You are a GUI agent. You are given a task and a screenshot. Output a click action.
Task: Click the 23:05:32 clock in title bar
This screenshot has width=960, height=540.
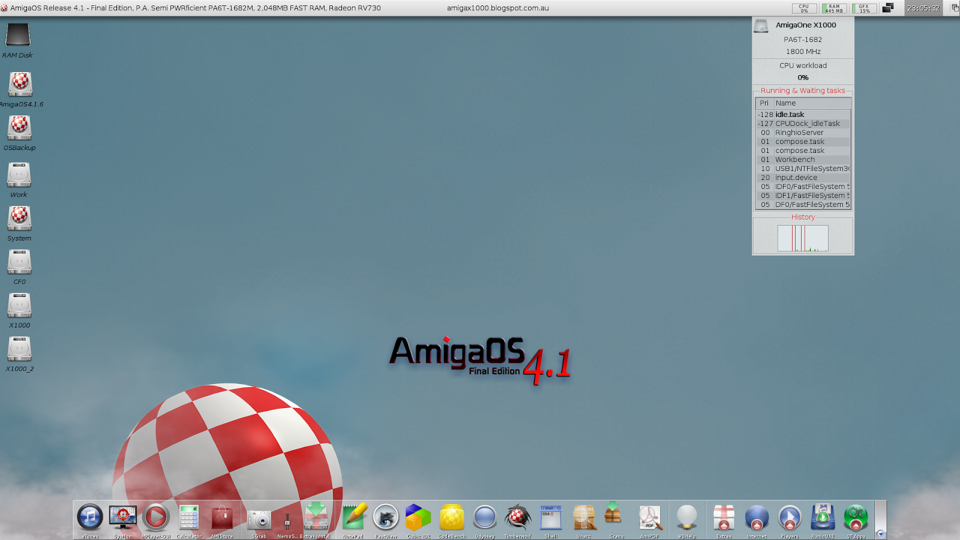click(x=923, y=8)
